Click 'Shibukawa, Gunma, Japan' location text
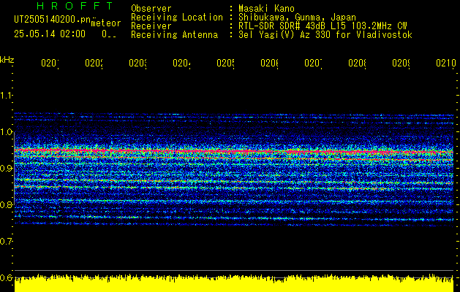 coord(297,18)
